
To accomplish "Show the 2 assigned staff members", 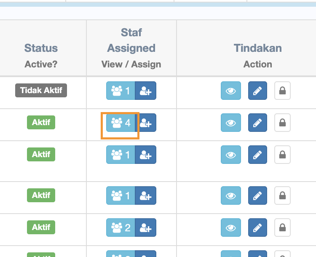I will pyautogui.click(x=121, y=228).
